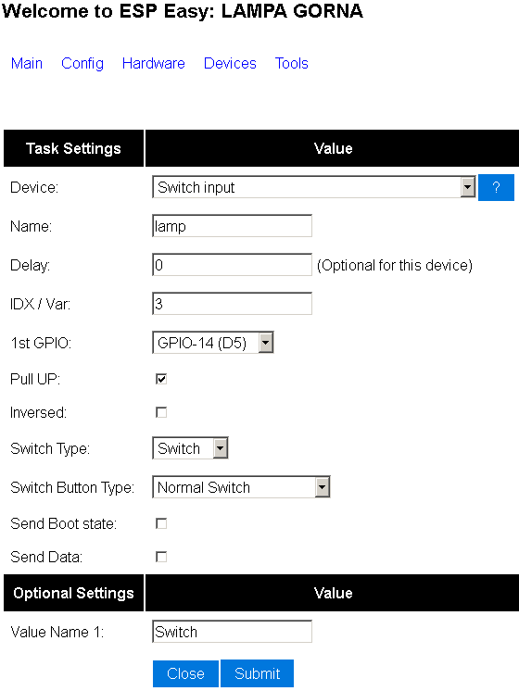Focus the Name field containing lamp
The width and height of the screenshot is (519, 691).
click(232, 226)
